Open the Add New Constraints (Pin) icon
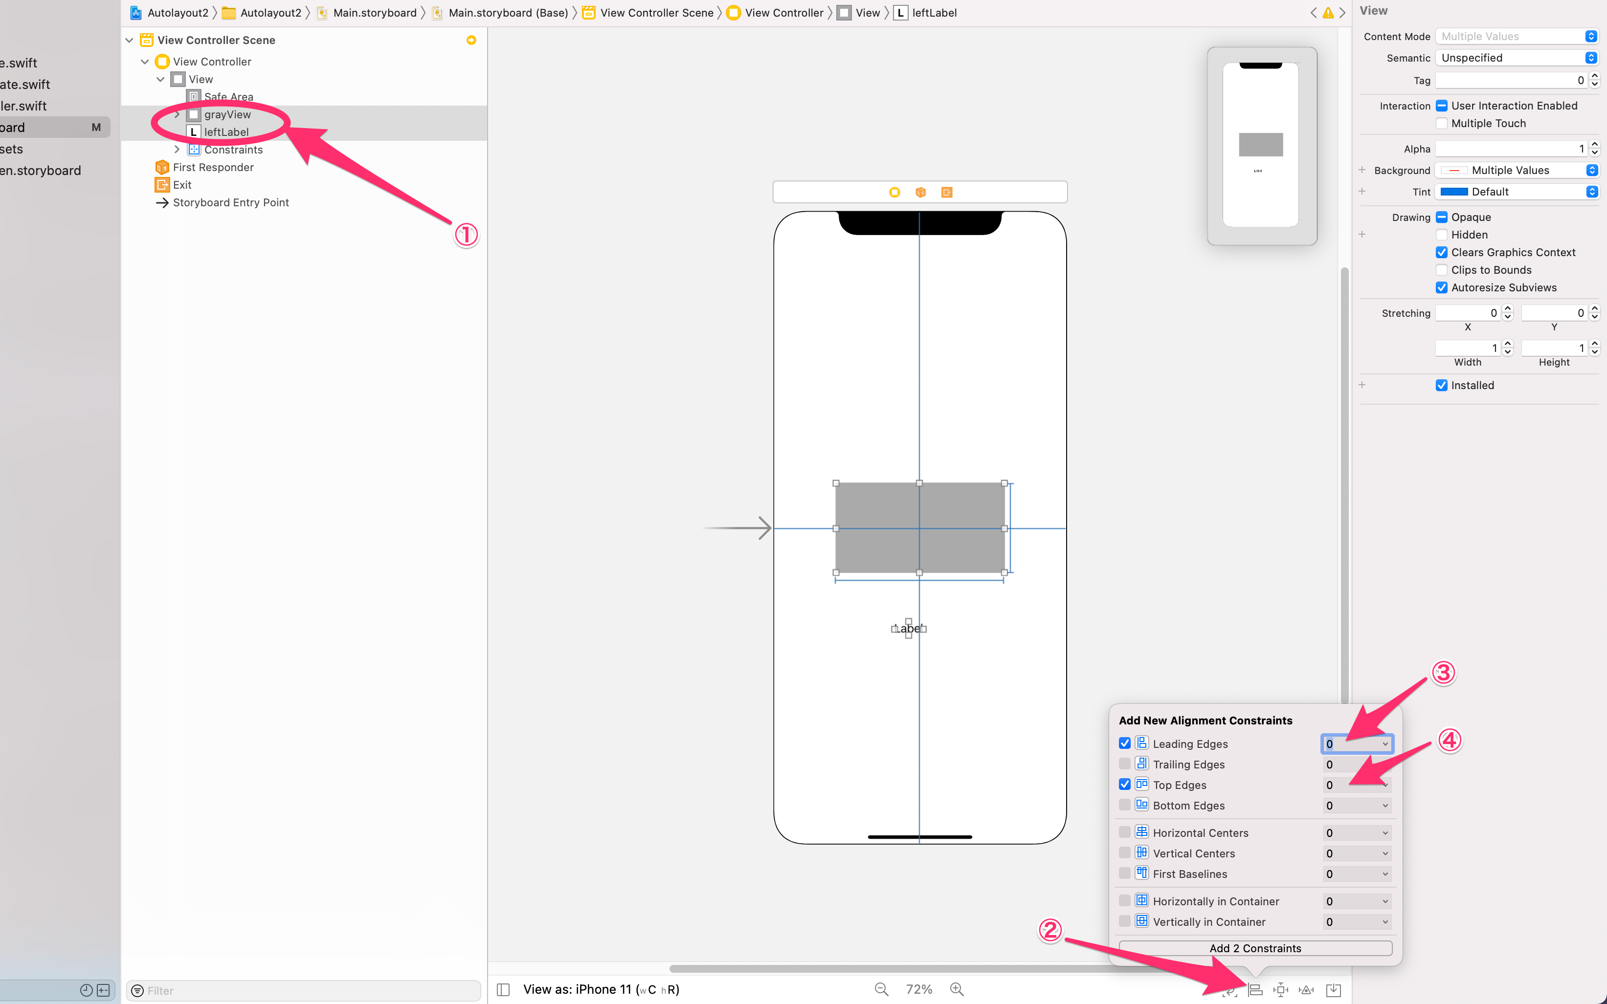 [1281, 989]
